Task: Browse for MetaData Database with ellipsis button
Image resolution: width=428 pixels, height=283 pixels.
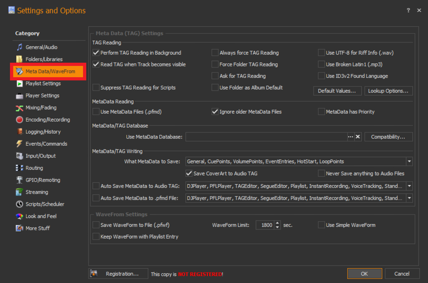Action: (350, 137)
